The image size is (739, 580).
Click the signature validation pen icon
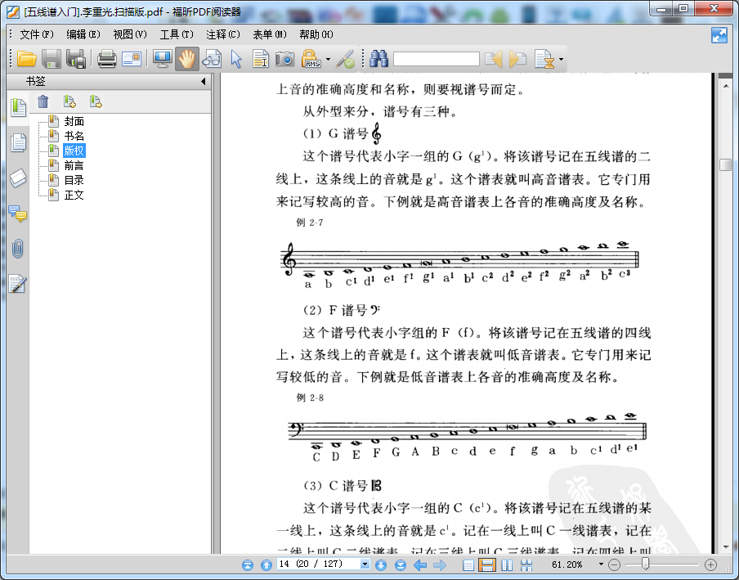(346, 59)
